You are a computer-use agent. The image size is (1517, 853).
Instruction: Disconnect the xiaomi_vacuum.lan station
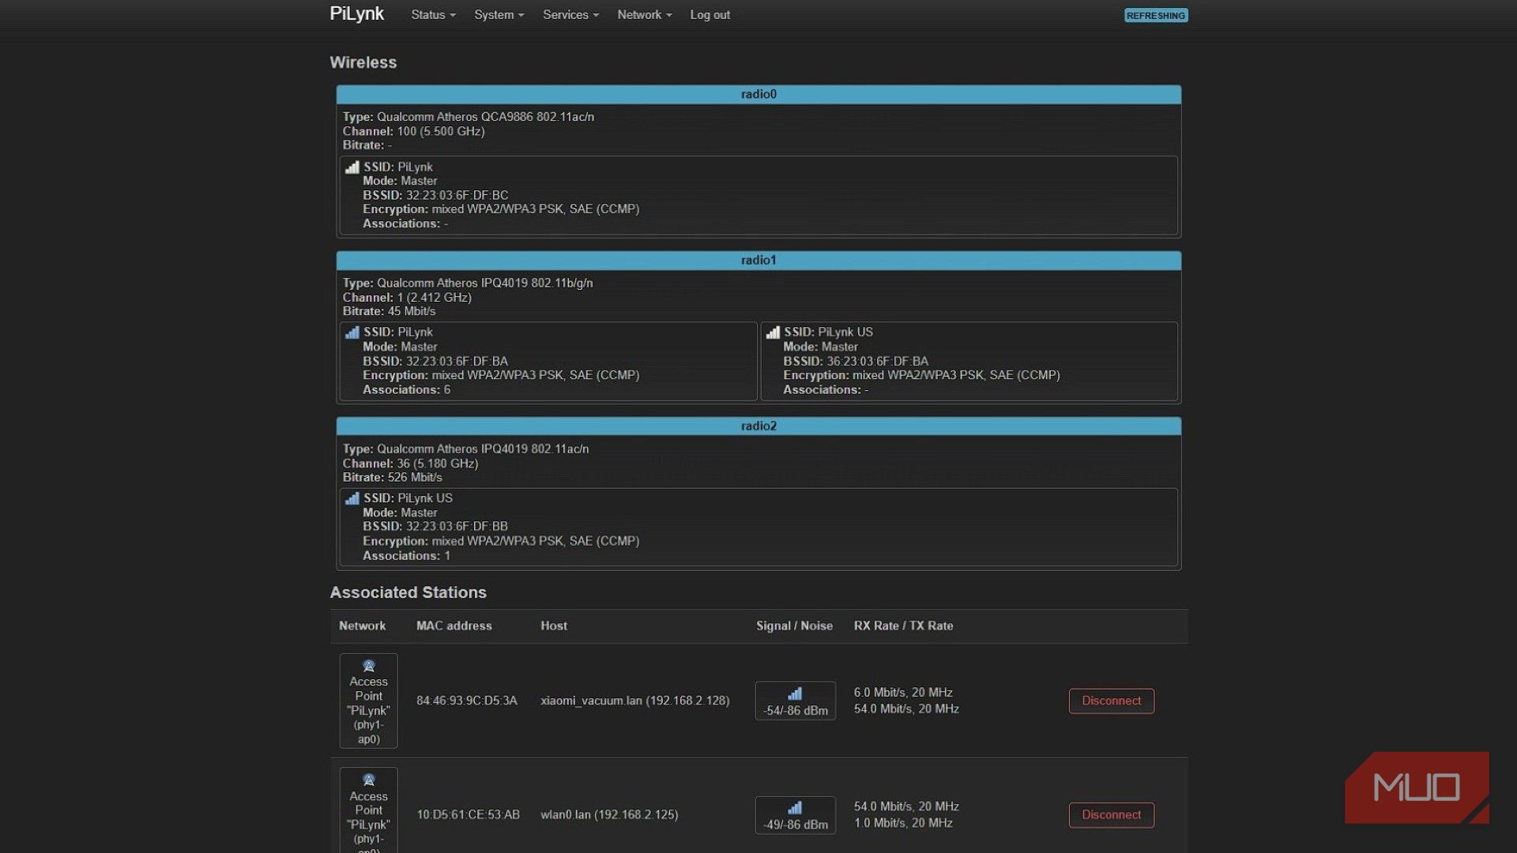tap(1111, 701)
